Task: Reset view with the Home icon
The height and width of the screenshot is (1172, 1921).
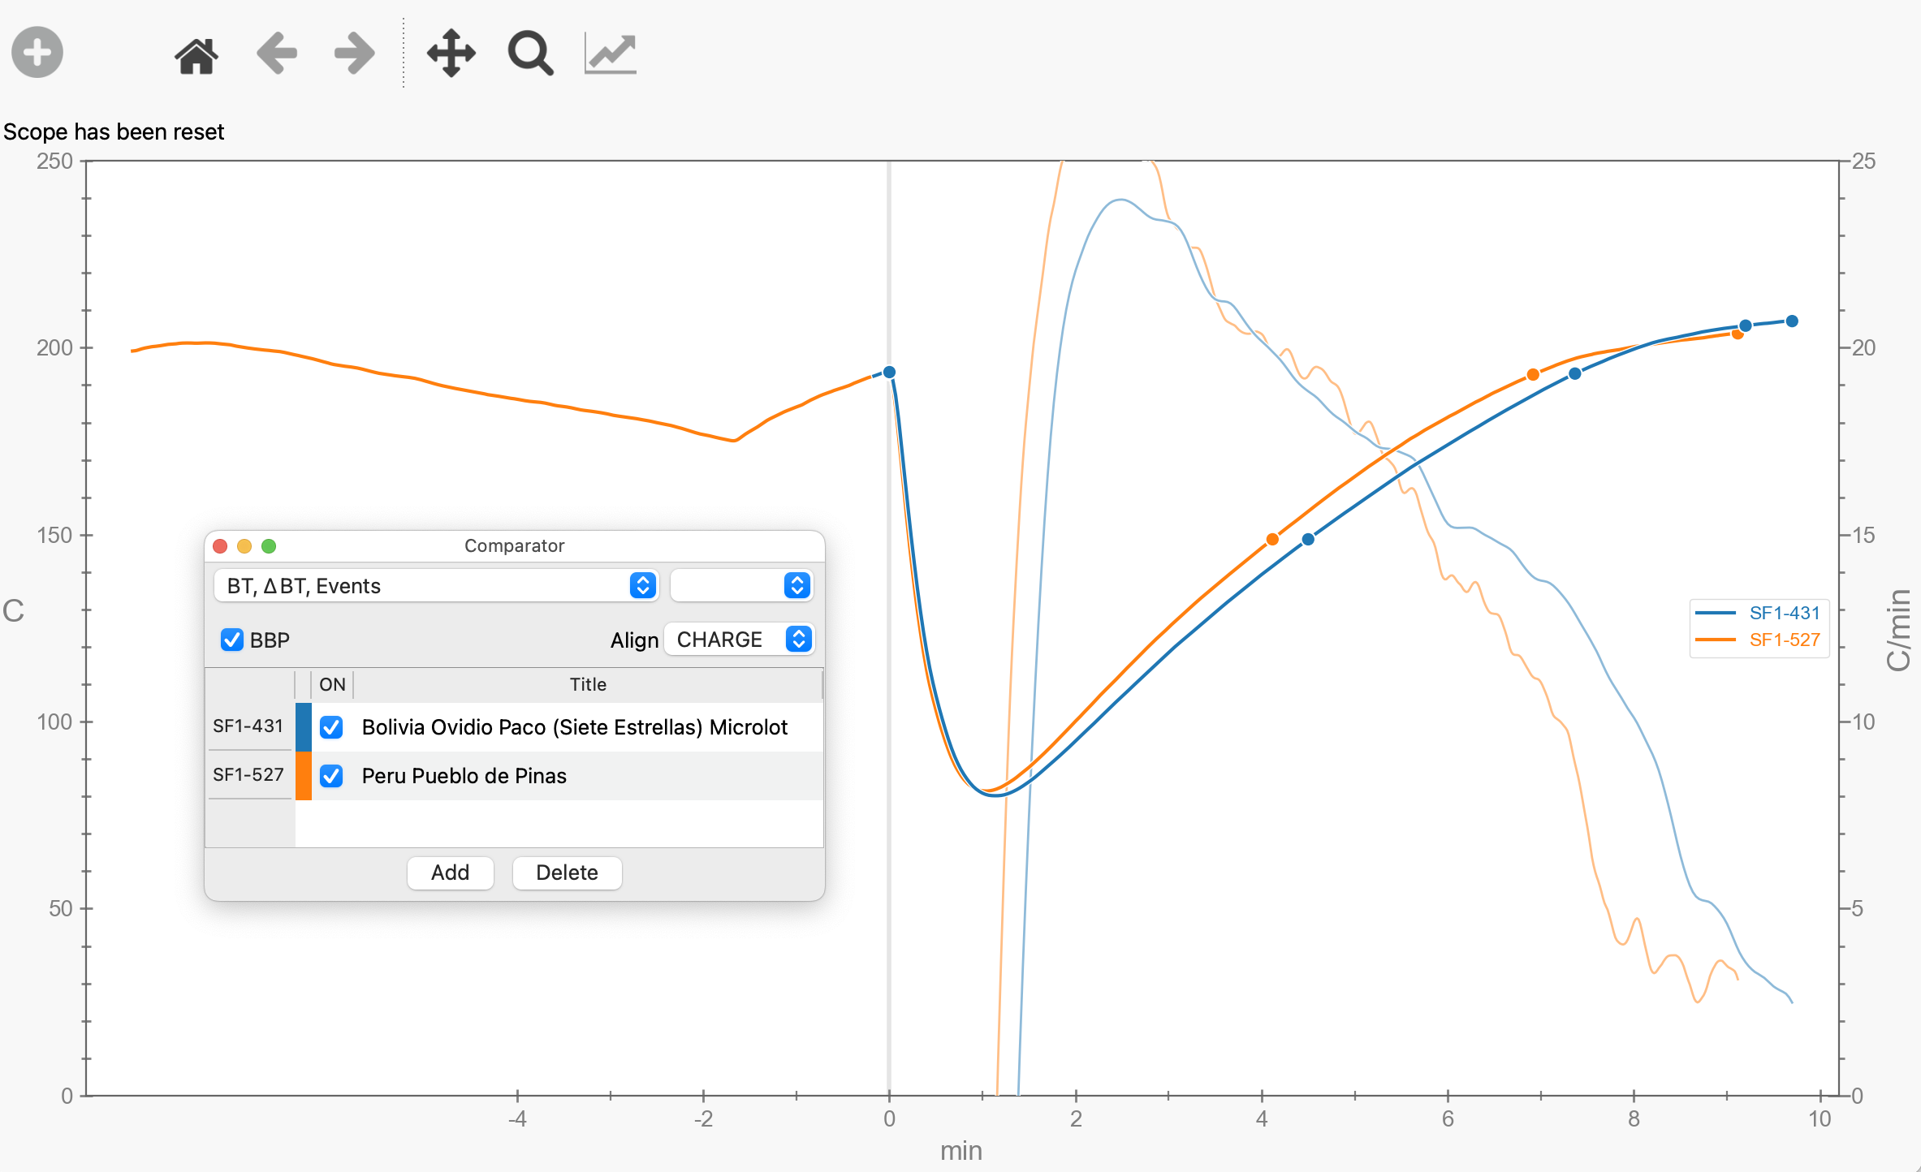Action: [x=196, y=54]
